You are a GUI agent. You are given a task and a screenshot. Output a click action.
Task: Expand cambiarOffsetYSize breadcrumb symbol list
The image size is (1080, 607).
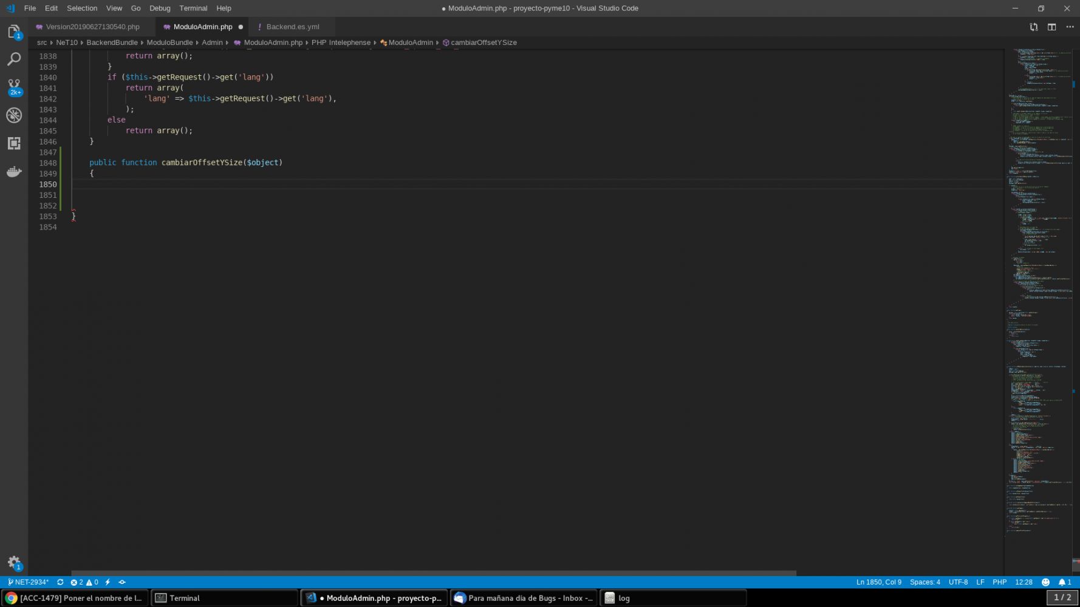click(x=484, y=42)
